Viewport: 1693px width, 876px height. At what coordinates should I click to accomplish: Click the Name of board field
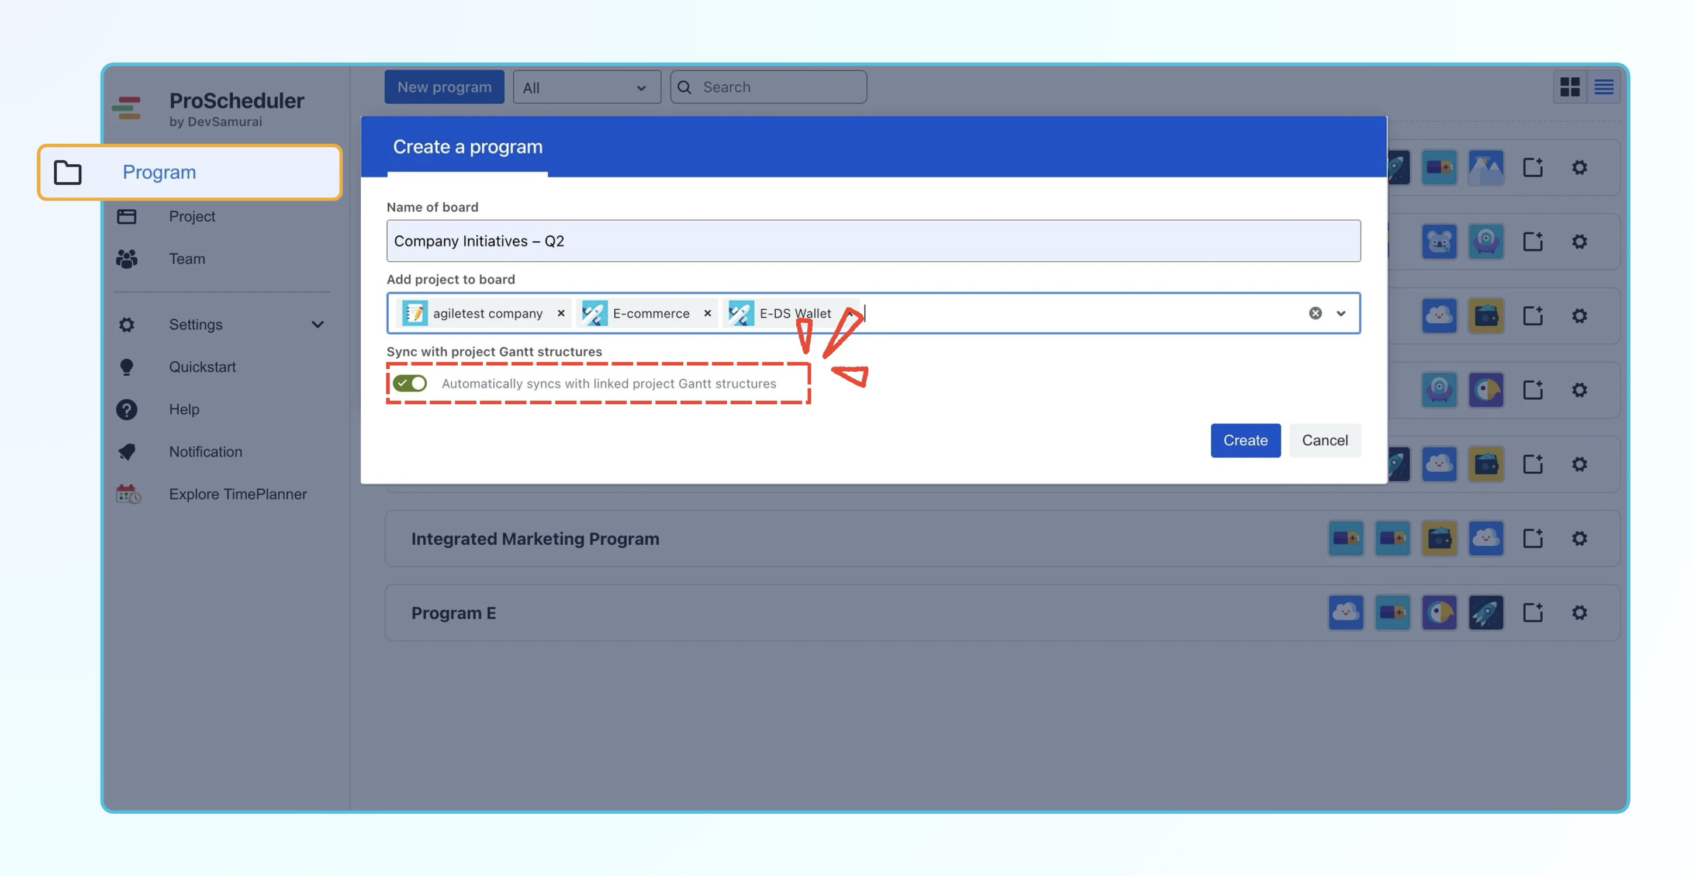point(873,241)
